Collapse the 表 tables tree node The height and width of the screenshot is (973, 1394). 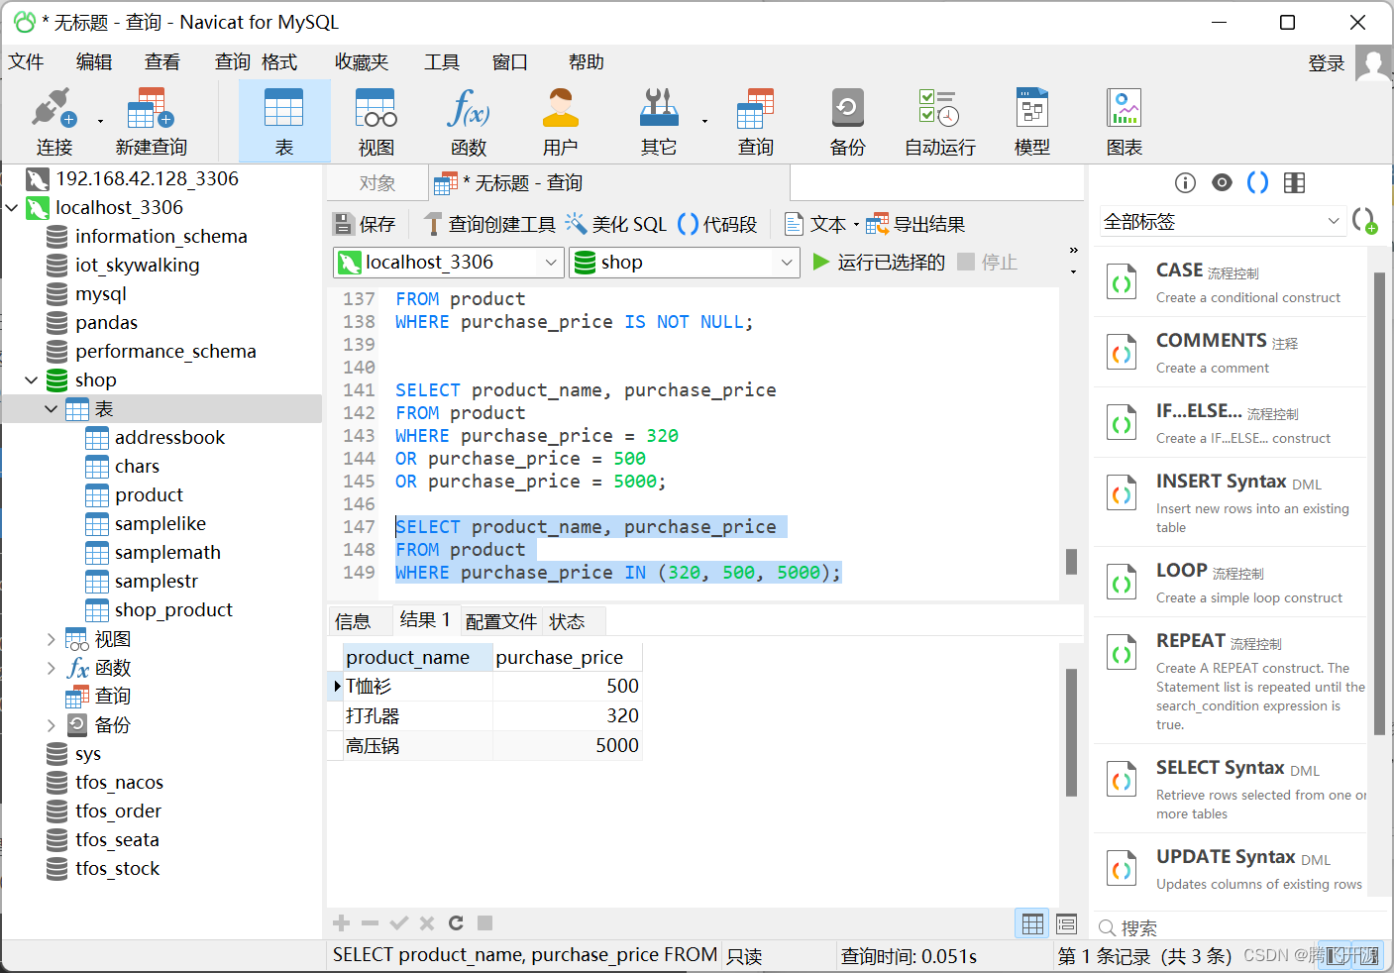(x=52, y=409)
